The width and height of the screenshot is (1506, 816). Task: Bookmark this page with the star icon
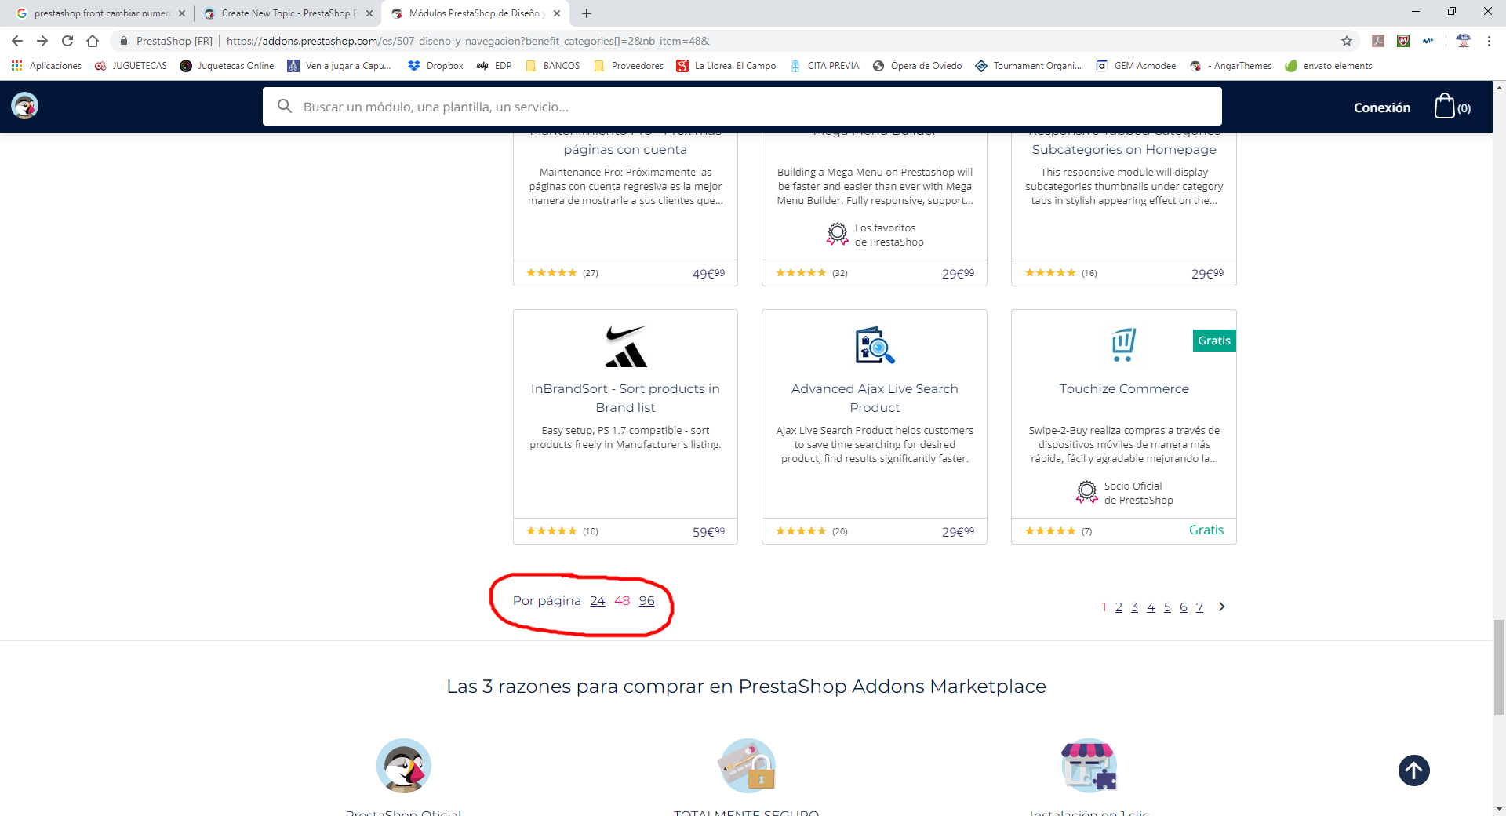click(x=1347, y=41)
